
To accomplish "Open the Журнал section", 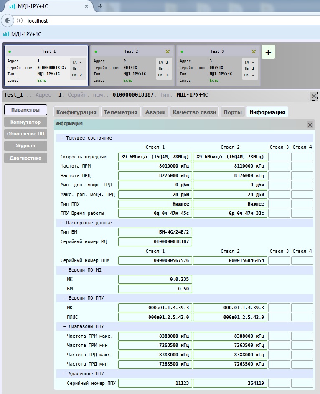I will click(25, 146).
